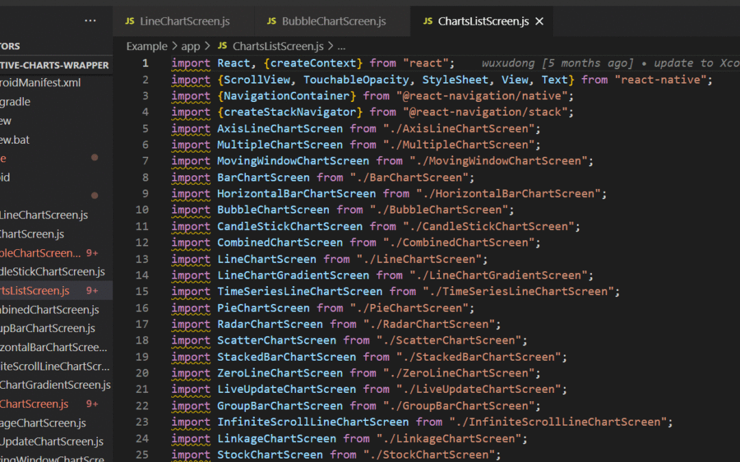Select the ChartsListScreen.js editor tab
740x462 pixels.
tap(482, 21)
